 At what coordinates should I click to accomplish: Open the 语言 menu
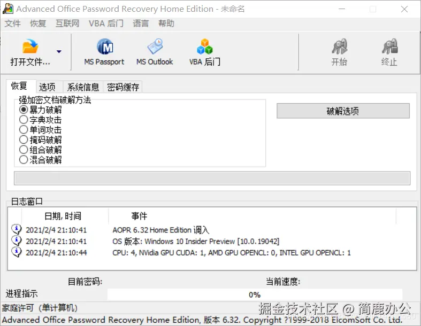coord(141,24)
